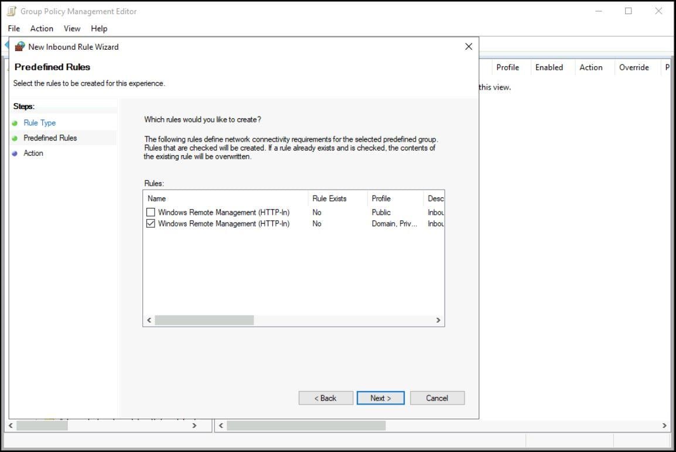Uncheck the Windows Remote Management Domain, Private rule
Screen dimensions: 676x452
pos(151,223)
